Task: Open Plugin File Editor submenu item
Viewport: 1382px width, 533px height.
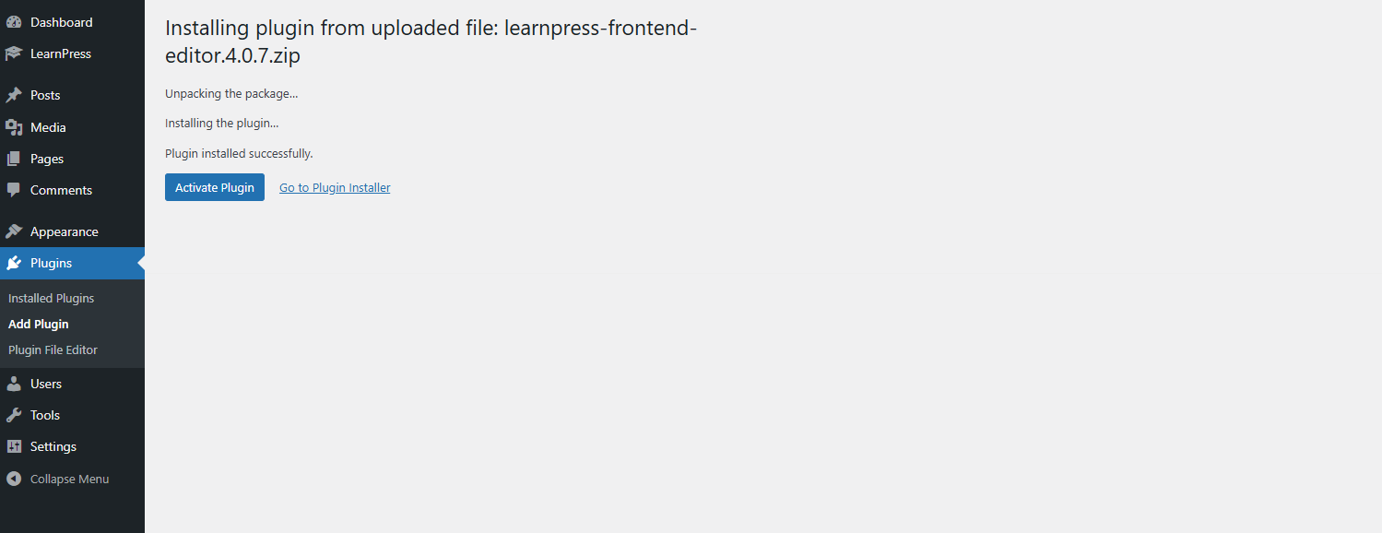Action: [53, 349]
